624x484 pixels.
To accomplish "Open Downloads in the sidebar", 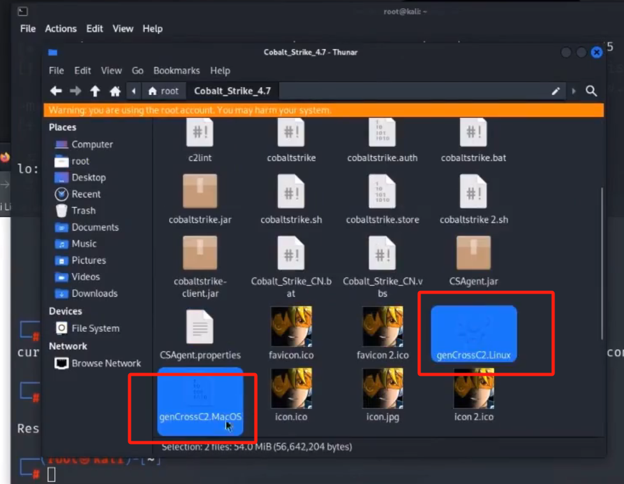I will pos(86,293).
